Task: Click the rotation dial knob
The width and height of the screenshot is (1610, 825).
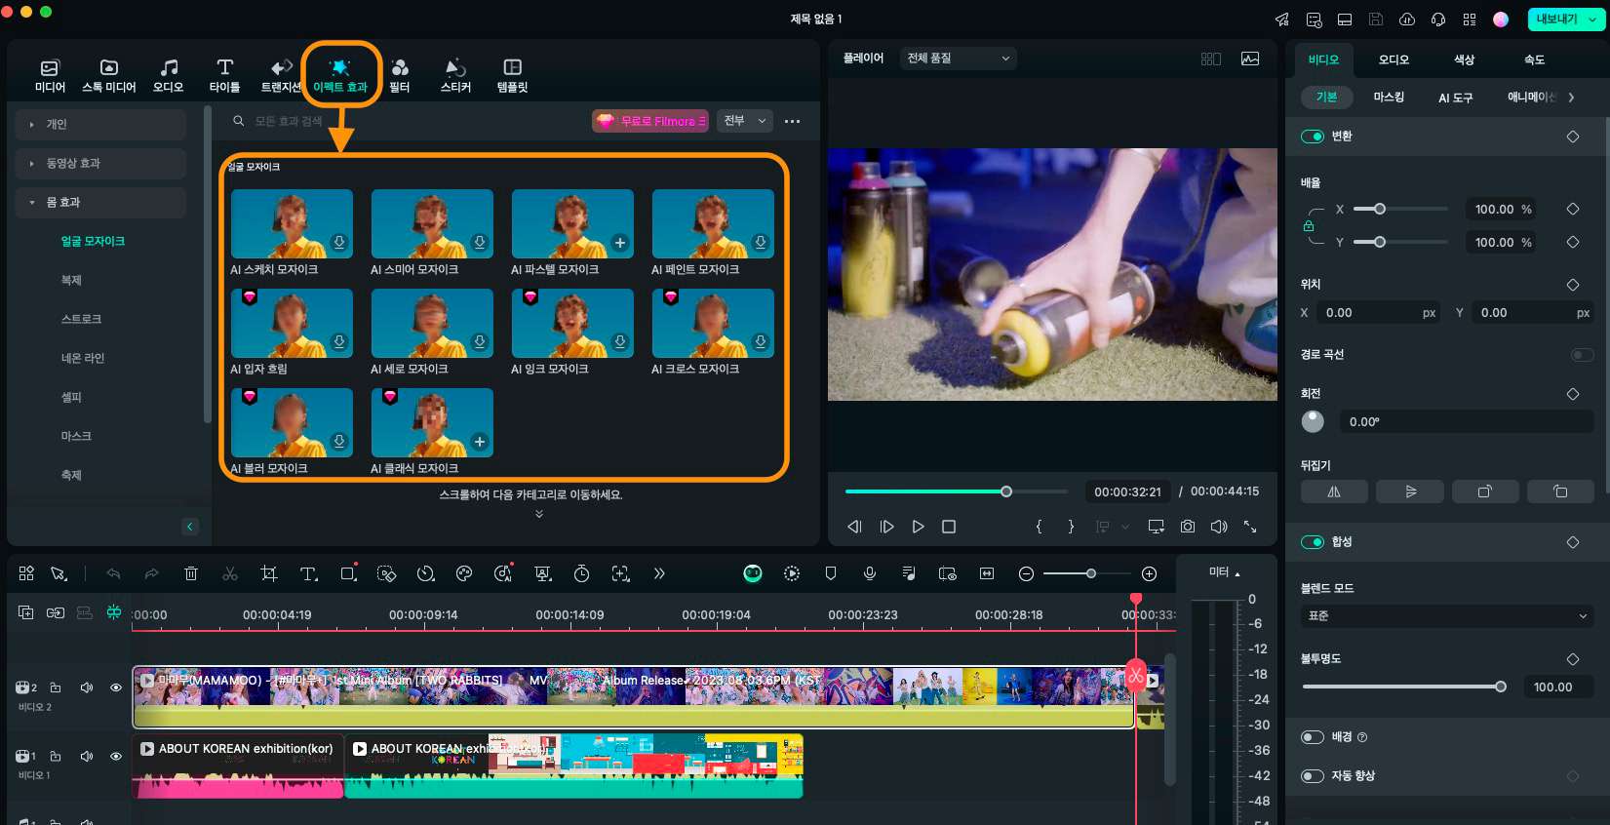Action: 1313,421
